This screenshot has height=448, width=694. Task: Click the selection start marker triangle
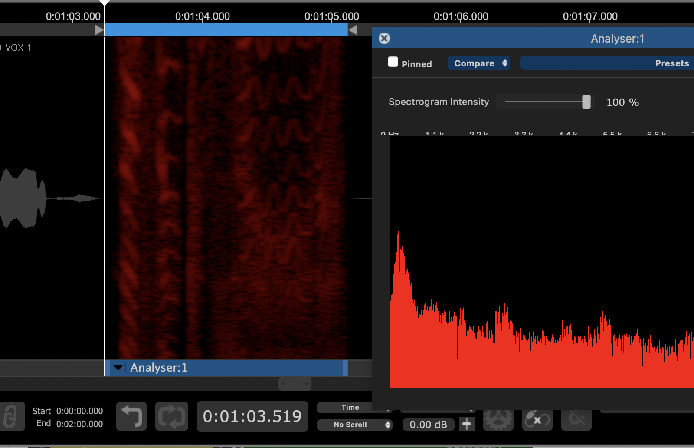(x=99, y=30)
